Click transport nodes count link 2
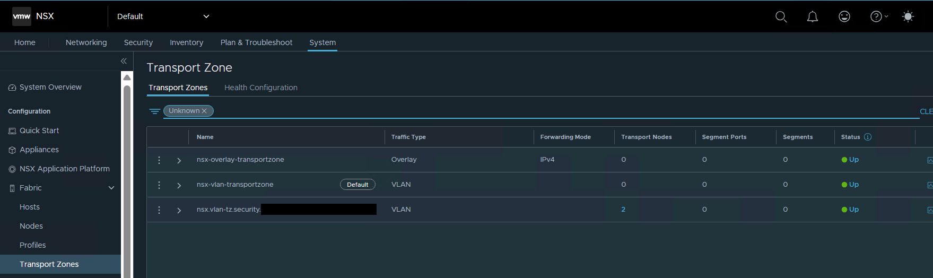 623,210
